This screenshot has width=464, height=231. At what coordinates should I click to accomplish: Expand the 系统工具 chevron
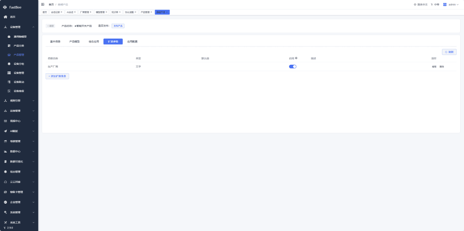click(x=34, y=222)
